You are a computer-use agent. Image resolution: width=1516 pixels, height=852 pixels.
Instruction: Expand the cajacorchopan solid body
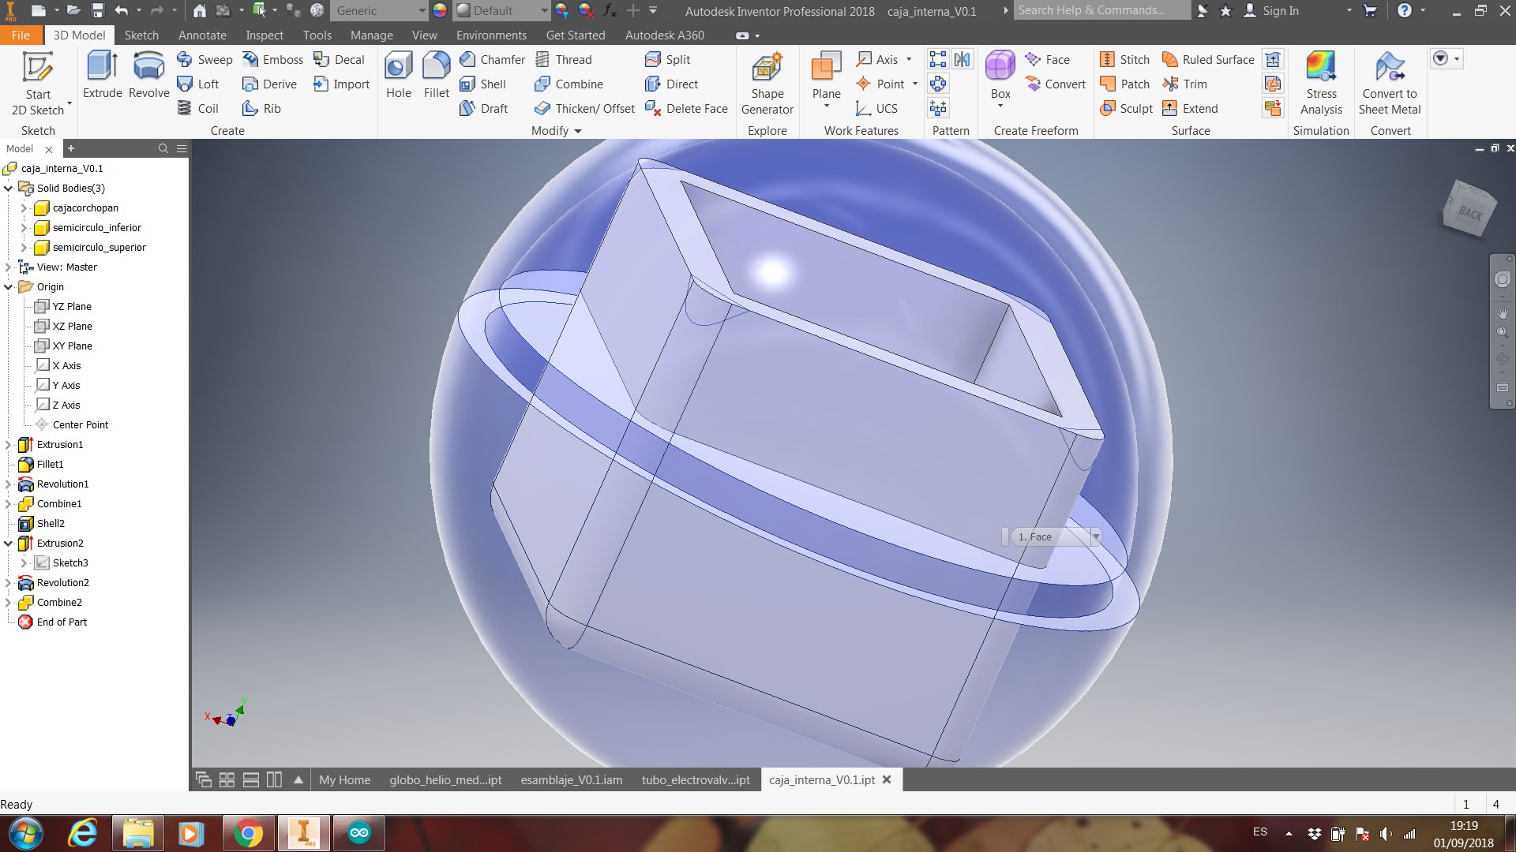tap(24, 208)
